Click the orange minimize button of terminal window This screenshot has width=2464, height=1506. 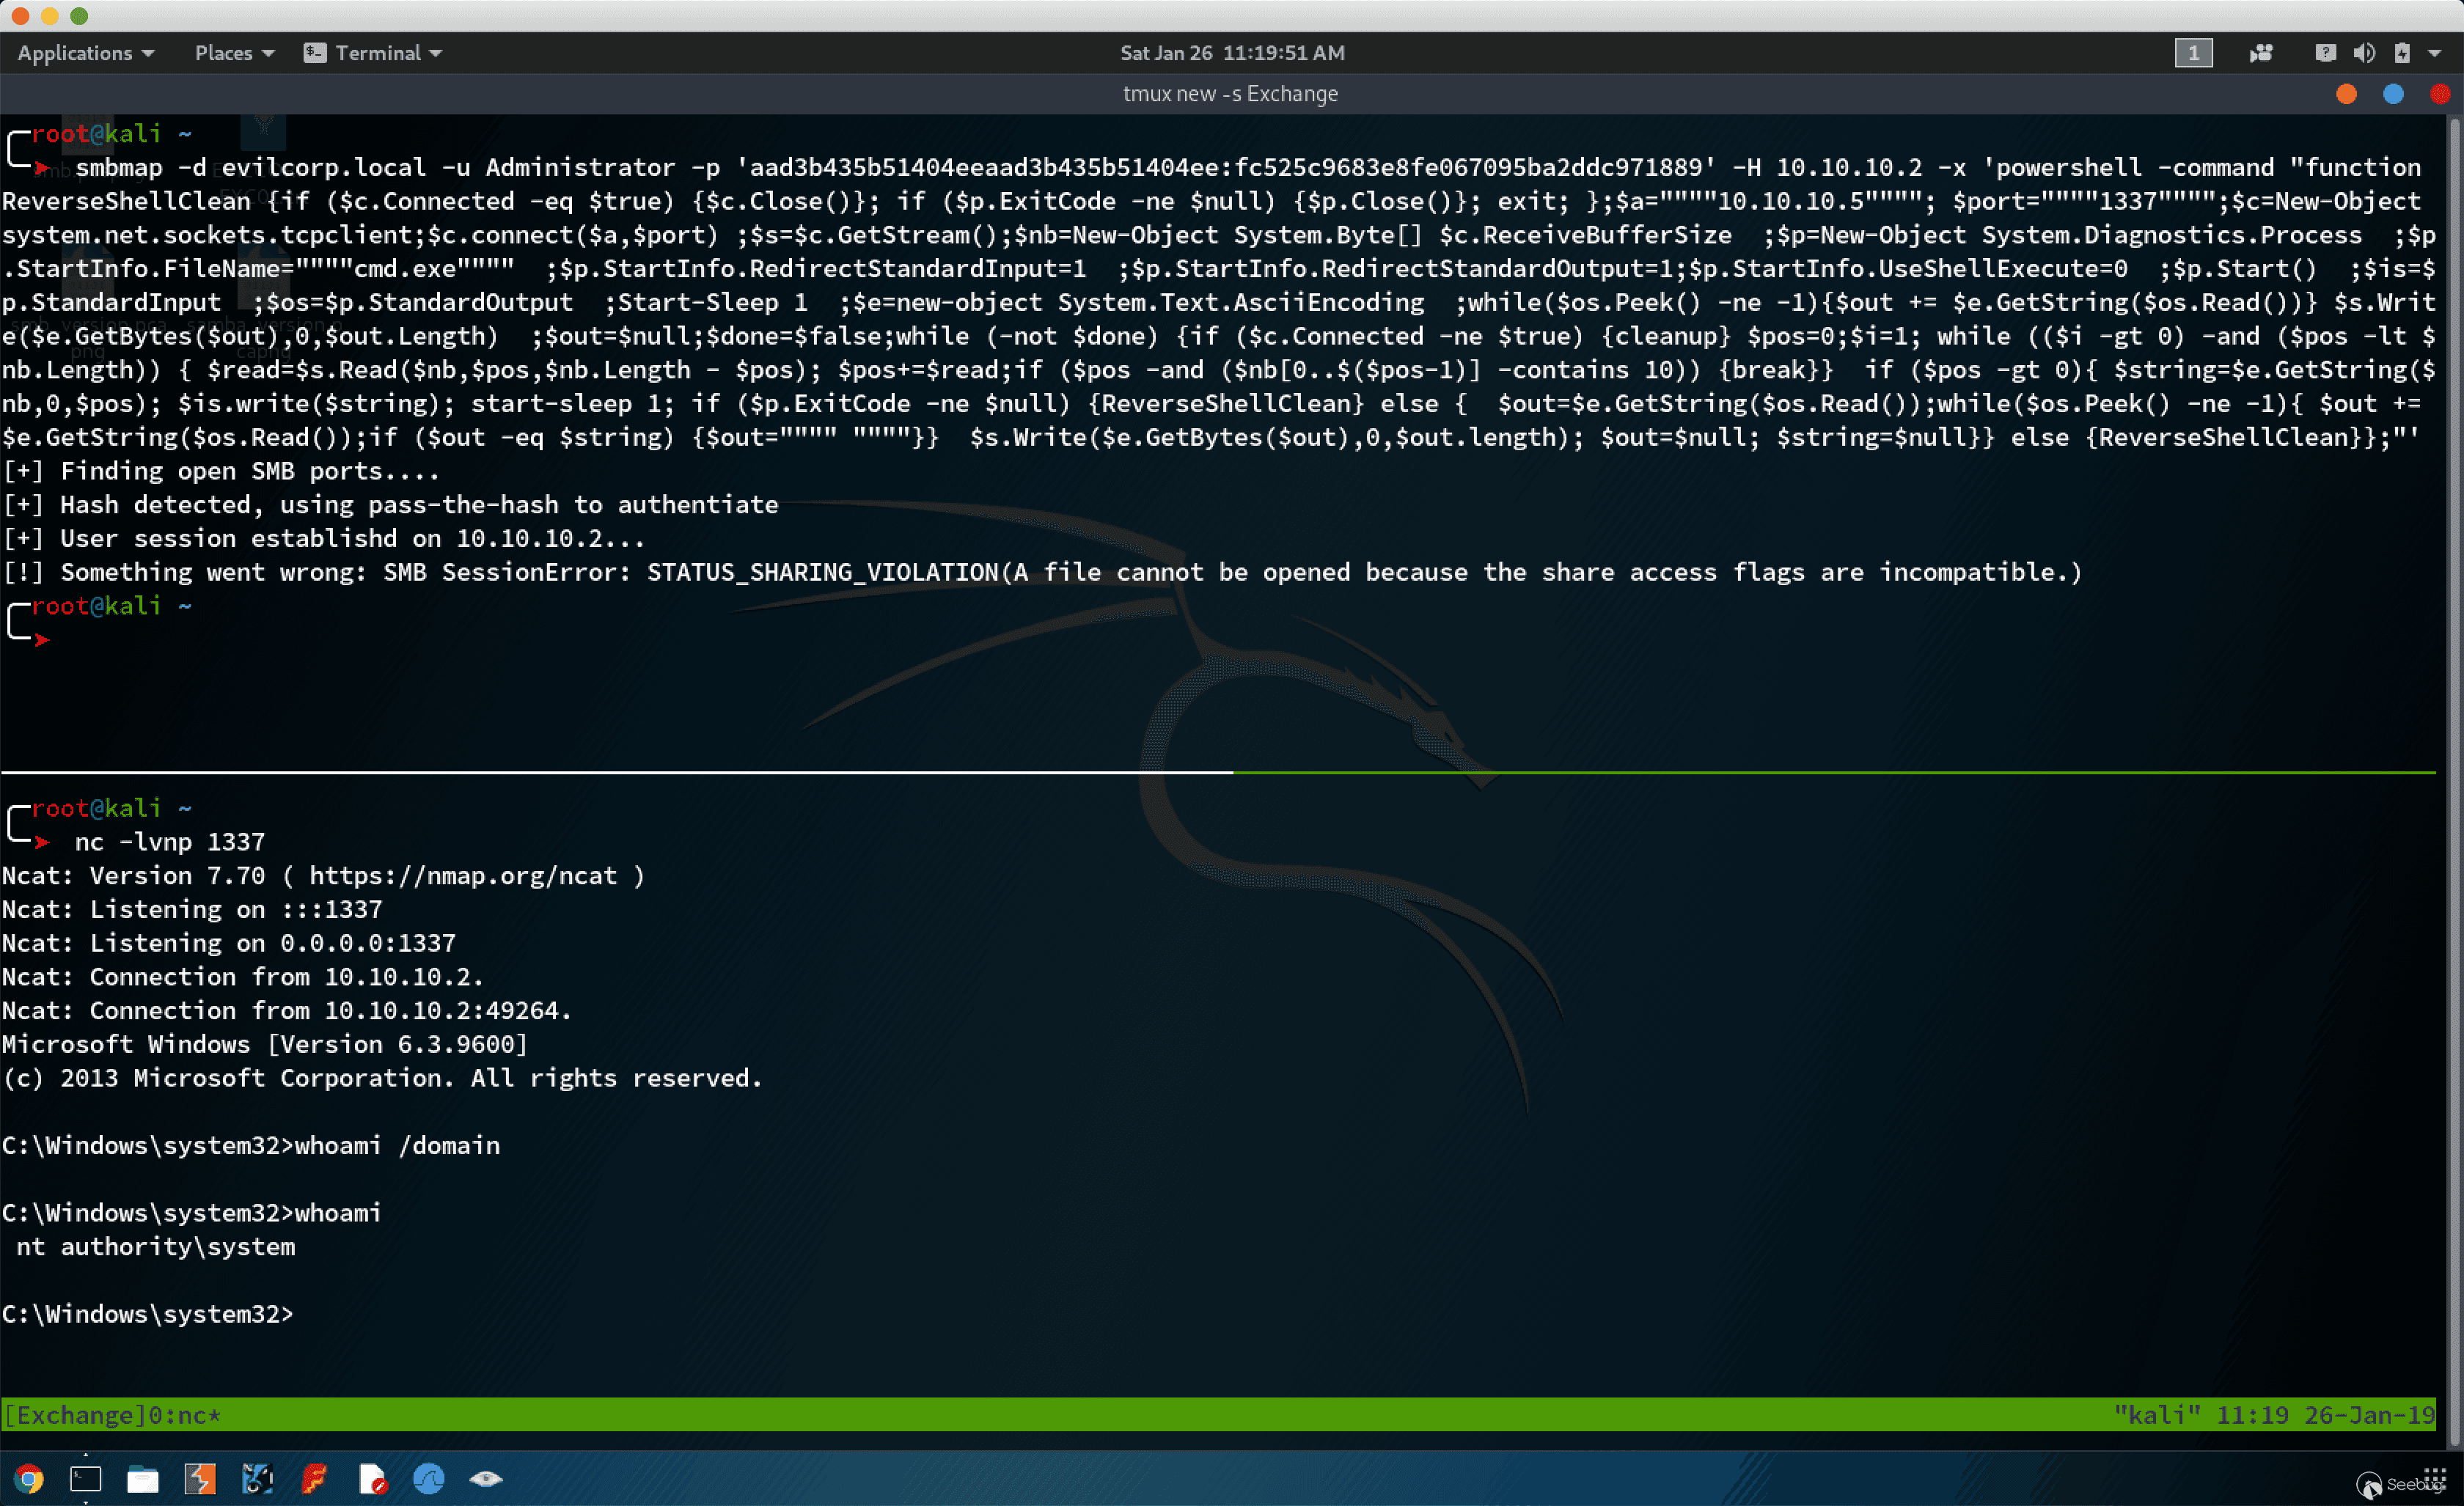coord(2346,94)
